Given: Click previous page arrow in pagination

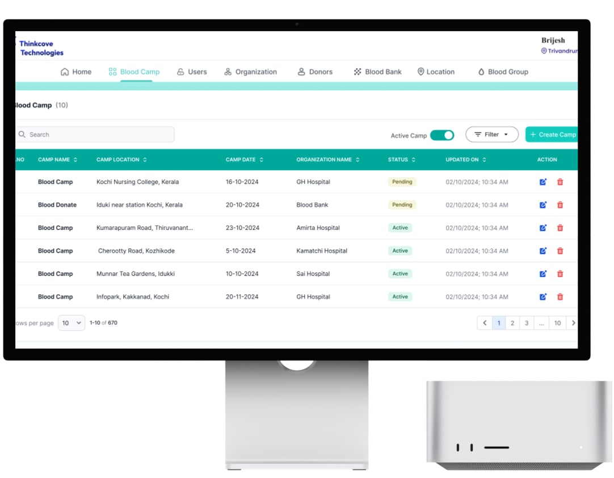Looking at the screenshot, I should pos(485,323).
